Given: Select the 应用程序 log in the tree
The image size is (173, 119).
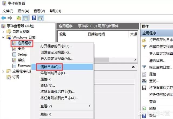Looking at the screenshot, I should pos(25,43).
